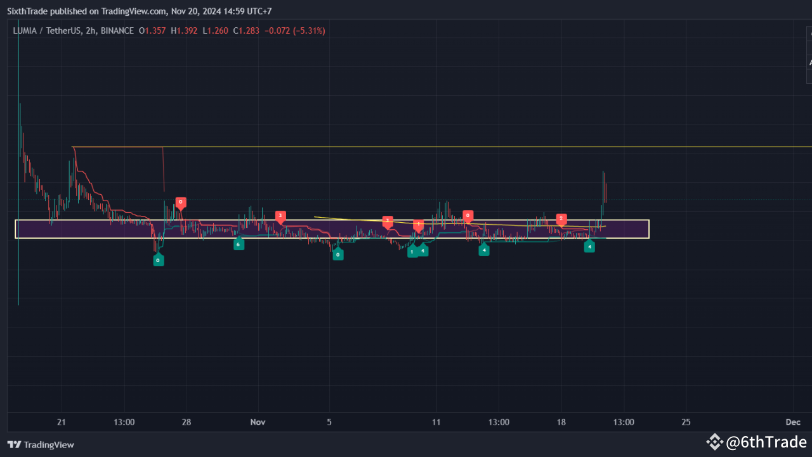Select the teal buy marker labeled 6
Viewport: 812px width, 457px height.
pos(239,244)
